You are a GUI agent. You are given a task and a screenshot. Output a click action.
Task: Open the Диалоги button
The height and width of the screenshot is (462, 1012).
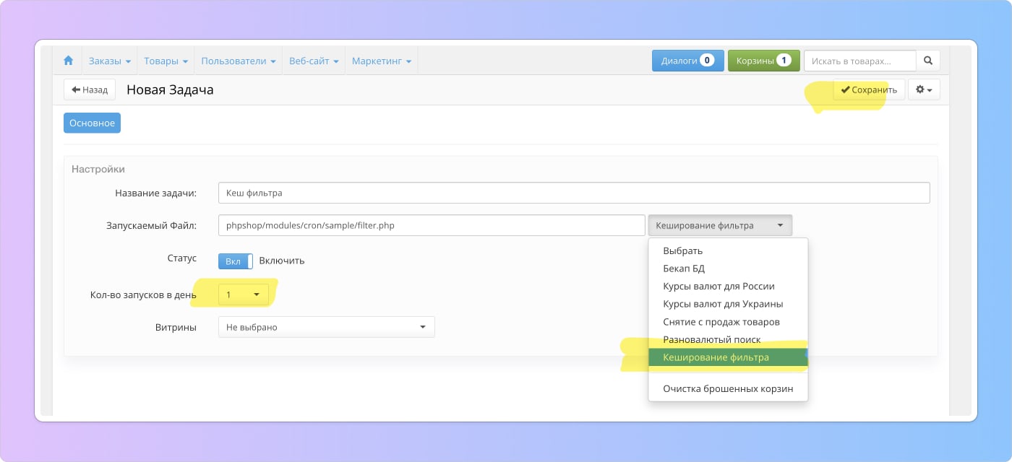pos(687,61)
